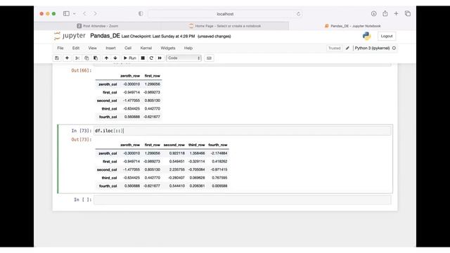Click the kernel idle circle indicator
The height and width of the screenshot is (253, 450).
(394, 48)
